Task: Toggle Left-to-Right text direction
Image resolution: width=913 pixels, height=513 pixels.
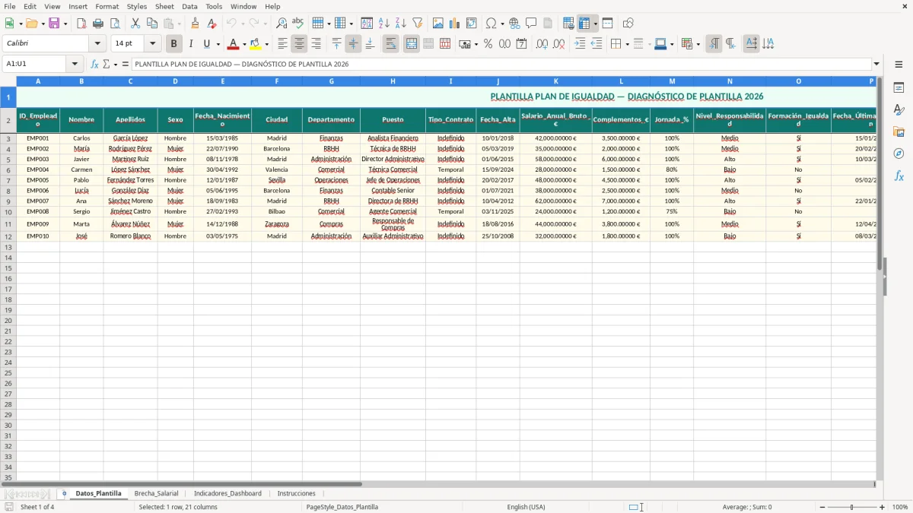Action: pyautogui.click(x=714, y=44)
